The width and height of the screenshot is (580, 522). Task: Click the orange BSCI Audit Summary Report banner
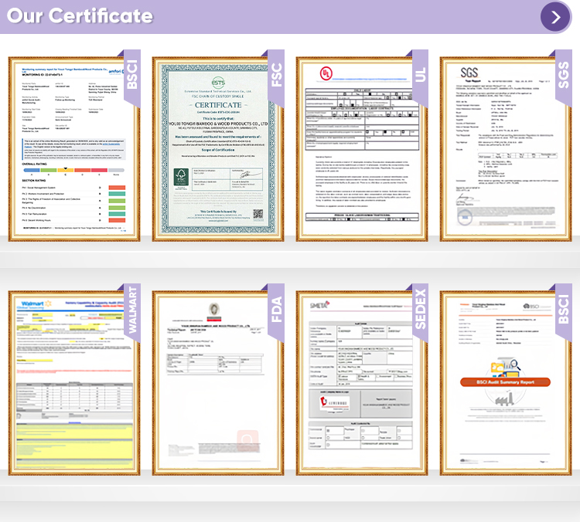point(505,382)
